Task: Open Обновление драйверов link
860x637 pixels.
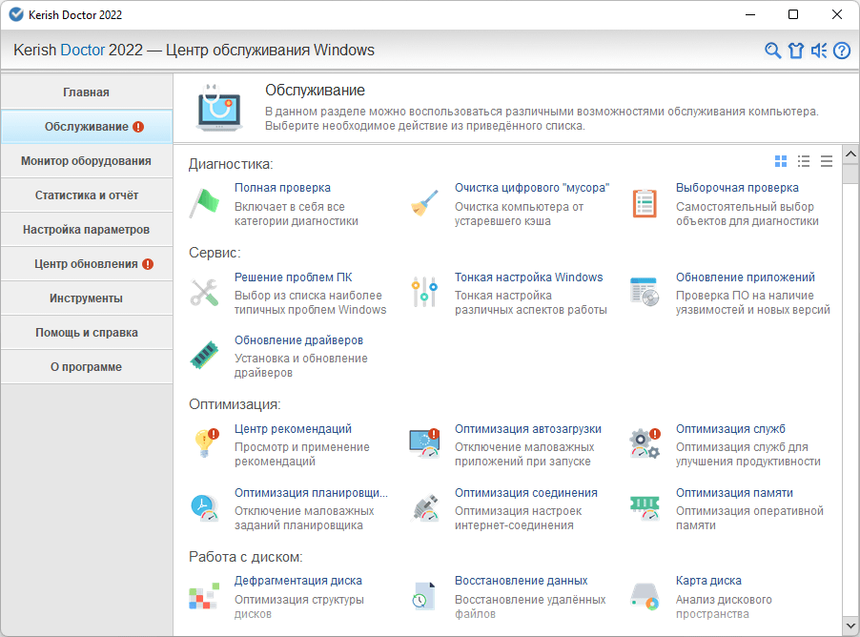Action: click(299, 340)
